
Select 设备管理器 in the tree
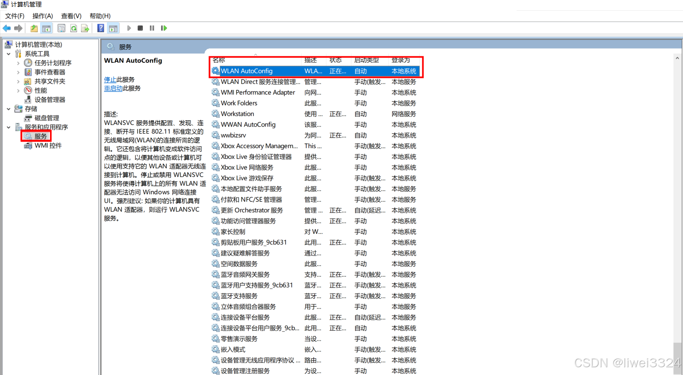pos(50,100)
